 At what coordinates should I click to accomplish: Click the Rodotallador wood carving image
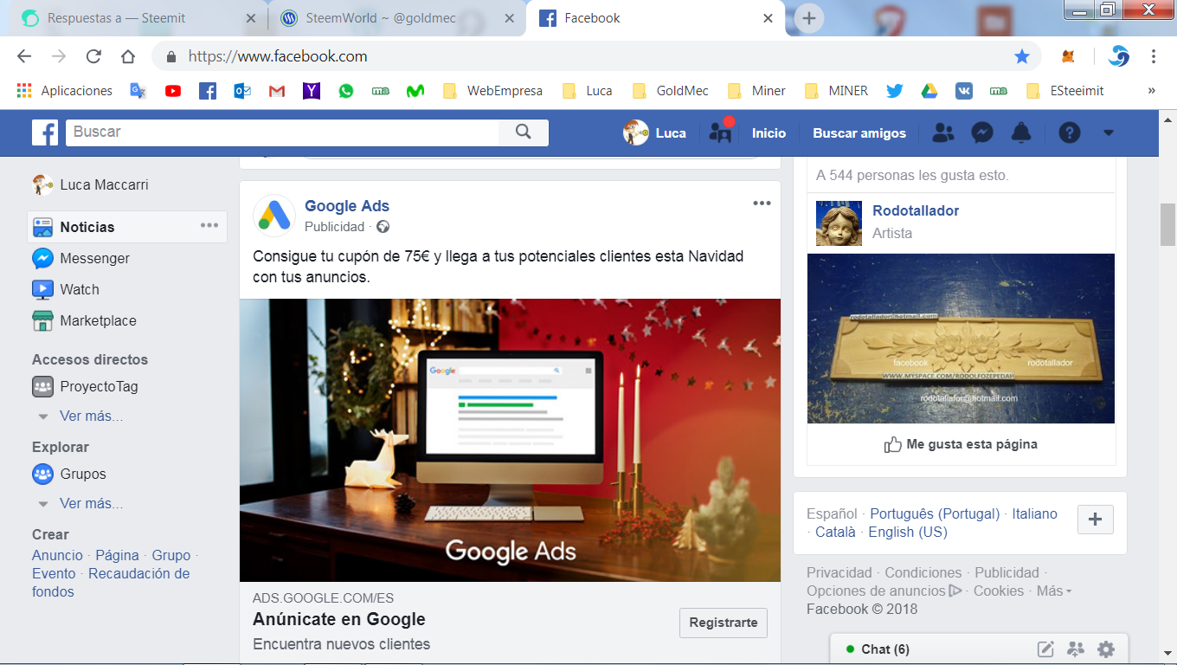click(961, 339)
